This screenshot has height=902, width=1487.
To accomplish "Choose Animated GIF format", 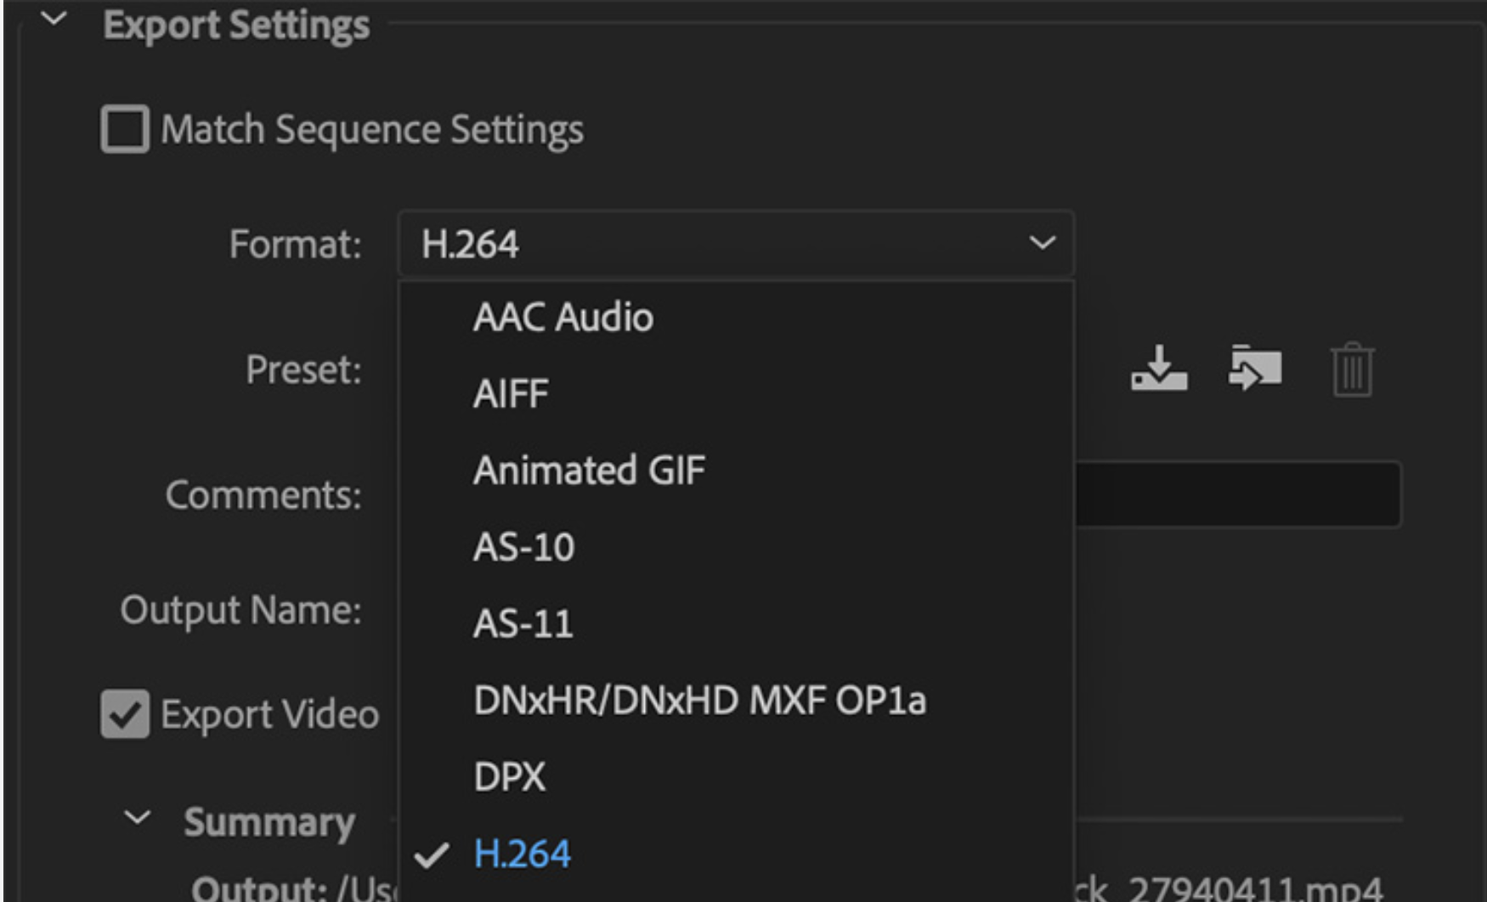I will coord(589,470).
